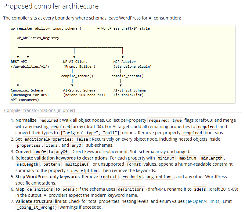Click bold "Normalize" in step one

point(26,120)
